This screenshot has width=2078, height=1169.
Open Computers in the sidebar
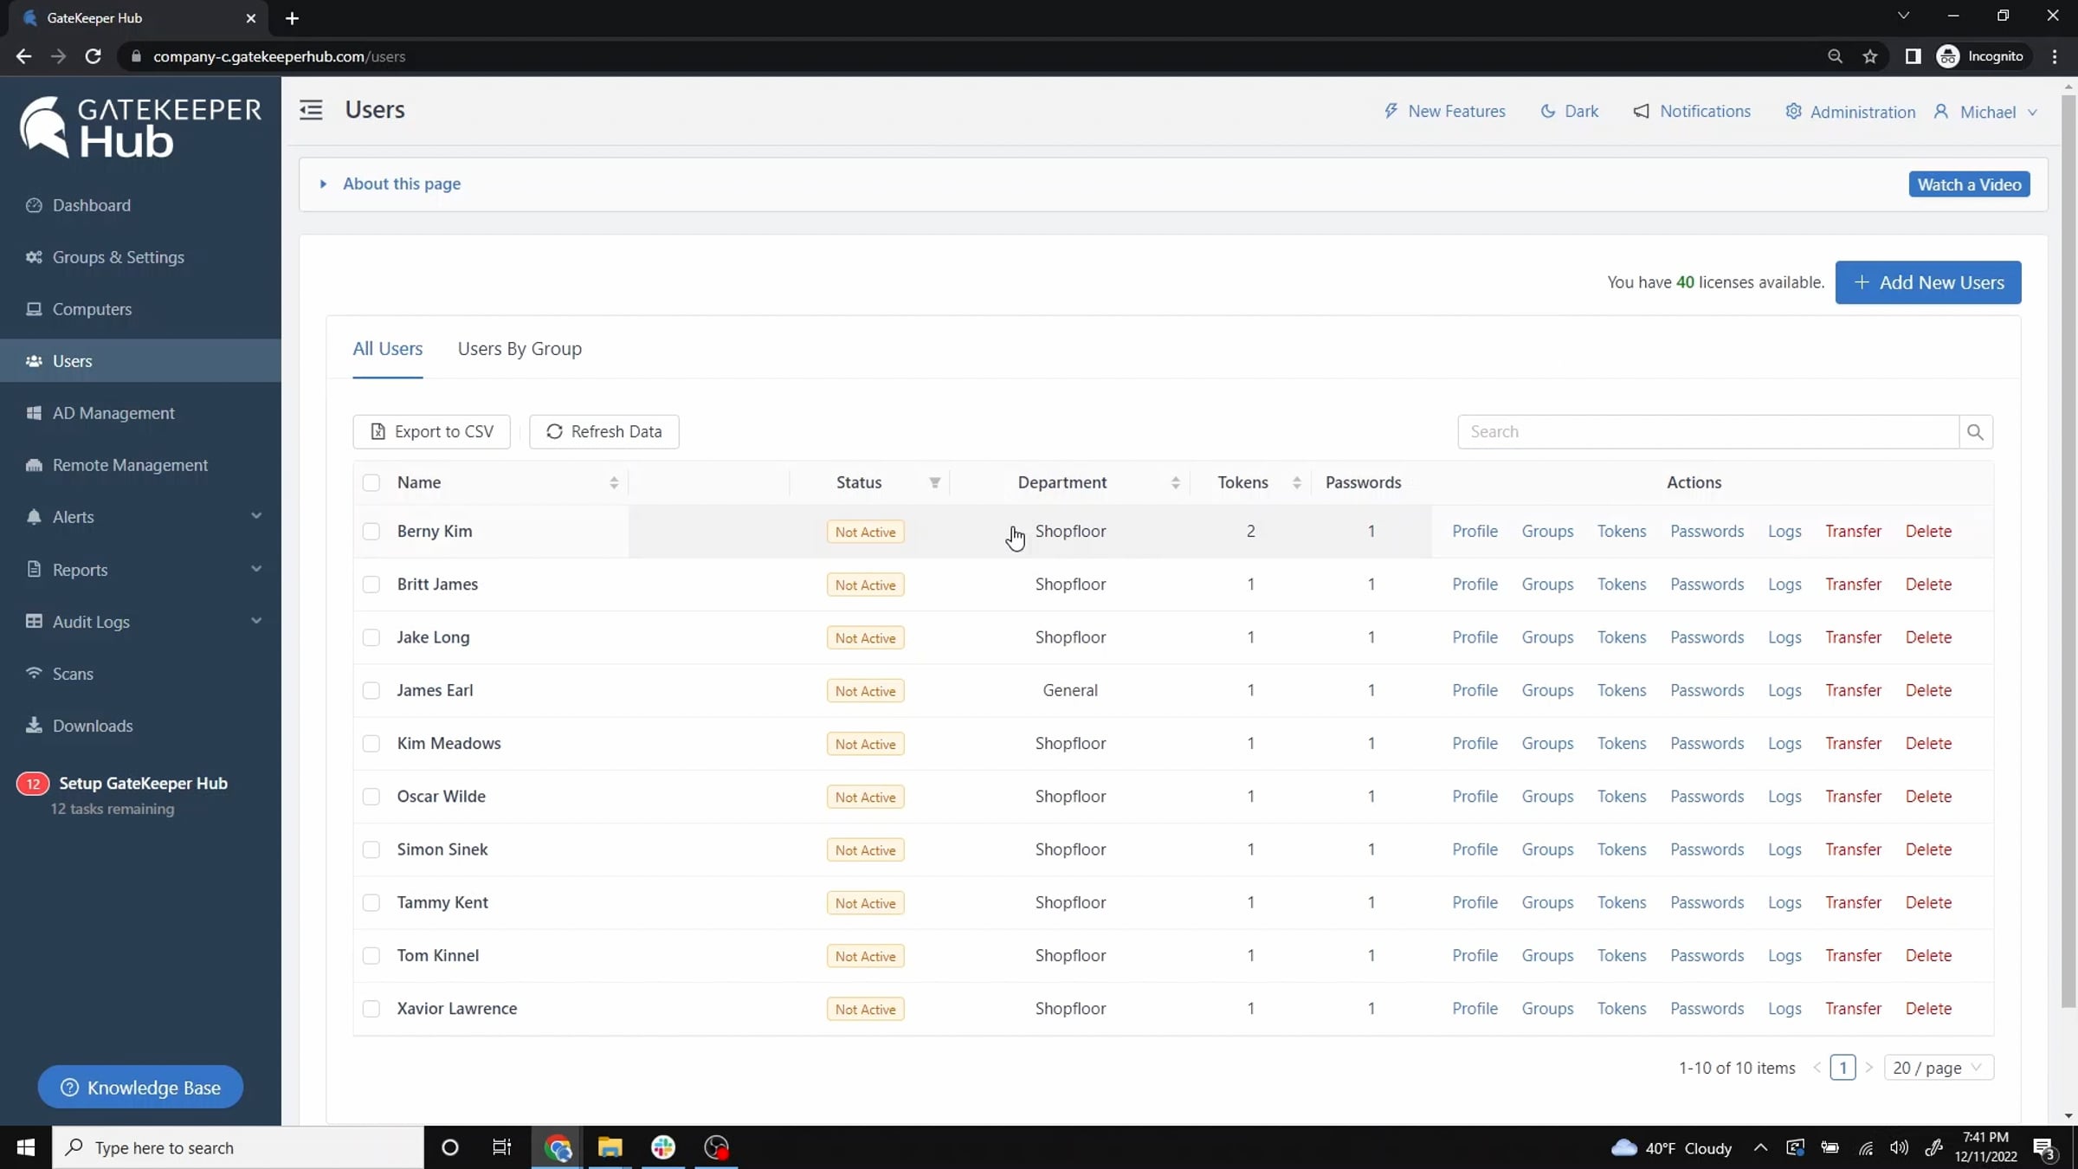pos(140,309)
